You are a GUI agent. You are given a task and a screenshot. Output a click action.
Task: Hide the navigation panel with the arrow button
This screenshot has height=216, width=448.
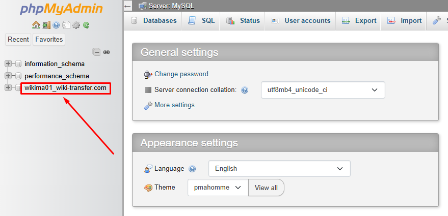pos(127,6)
